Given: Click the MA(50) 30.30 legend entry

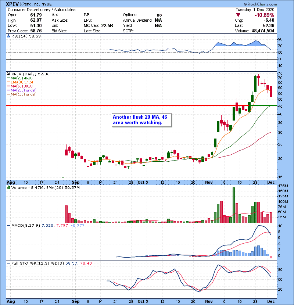Looking at the screenshot, I should [x=20, y=86].
